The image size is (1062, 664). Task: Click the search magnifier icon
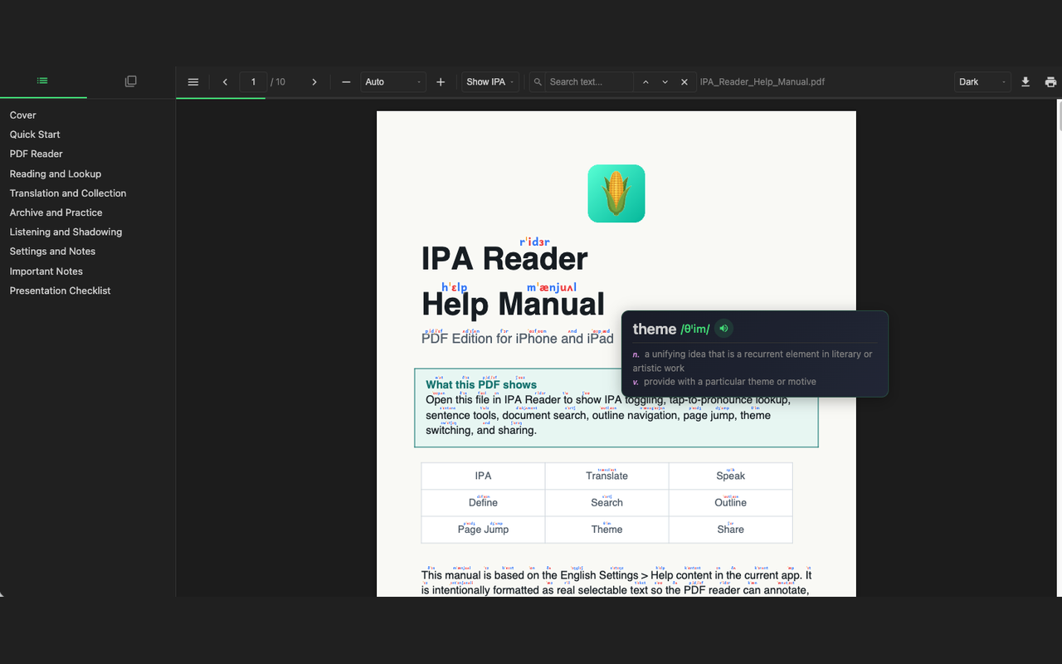538,82
